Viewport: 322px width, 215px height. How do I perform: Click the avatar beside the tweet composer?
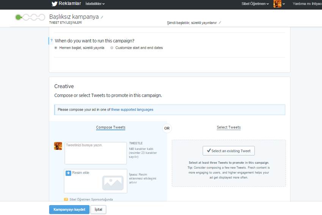click(58, 146)
